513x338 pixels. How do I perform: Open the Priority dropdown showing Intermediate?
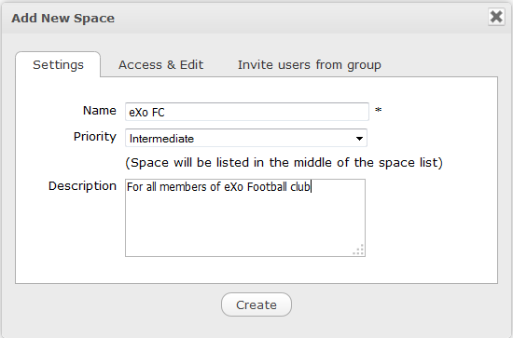click(x=246, y=138)
